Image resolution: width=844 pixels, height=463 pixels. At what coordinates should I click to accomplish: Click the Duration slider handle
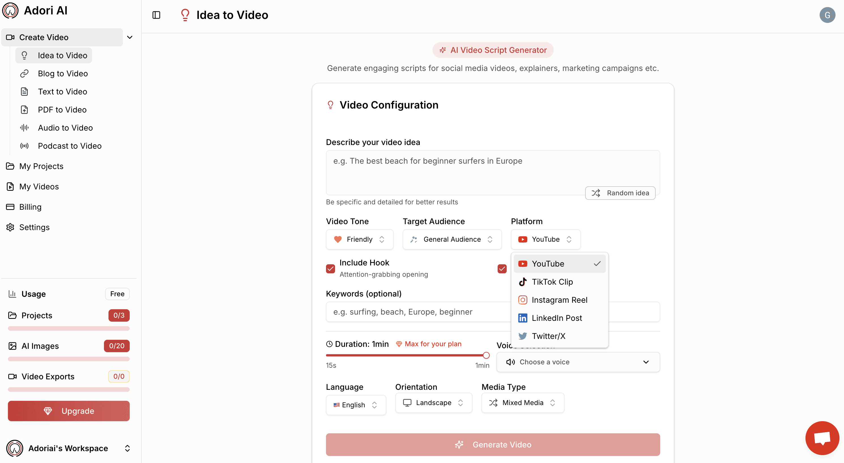(x=486, y=355)
